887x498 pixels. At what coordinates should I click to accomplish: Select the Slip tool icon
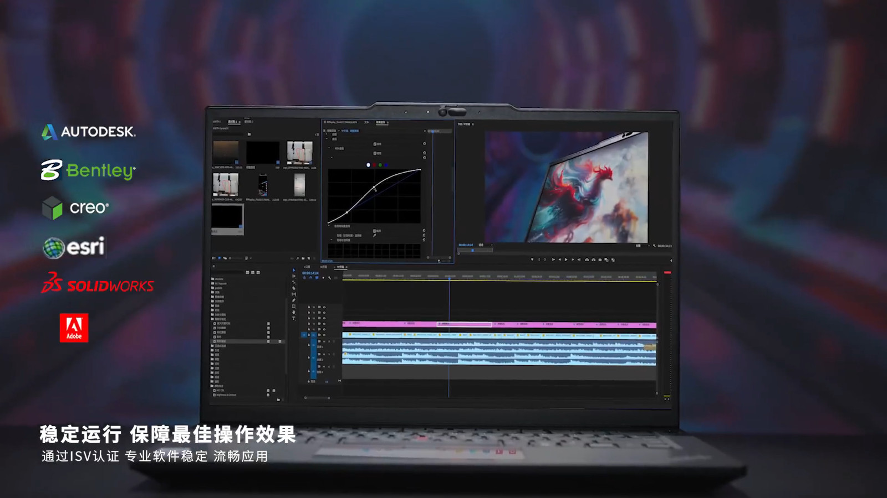[294, 294]
